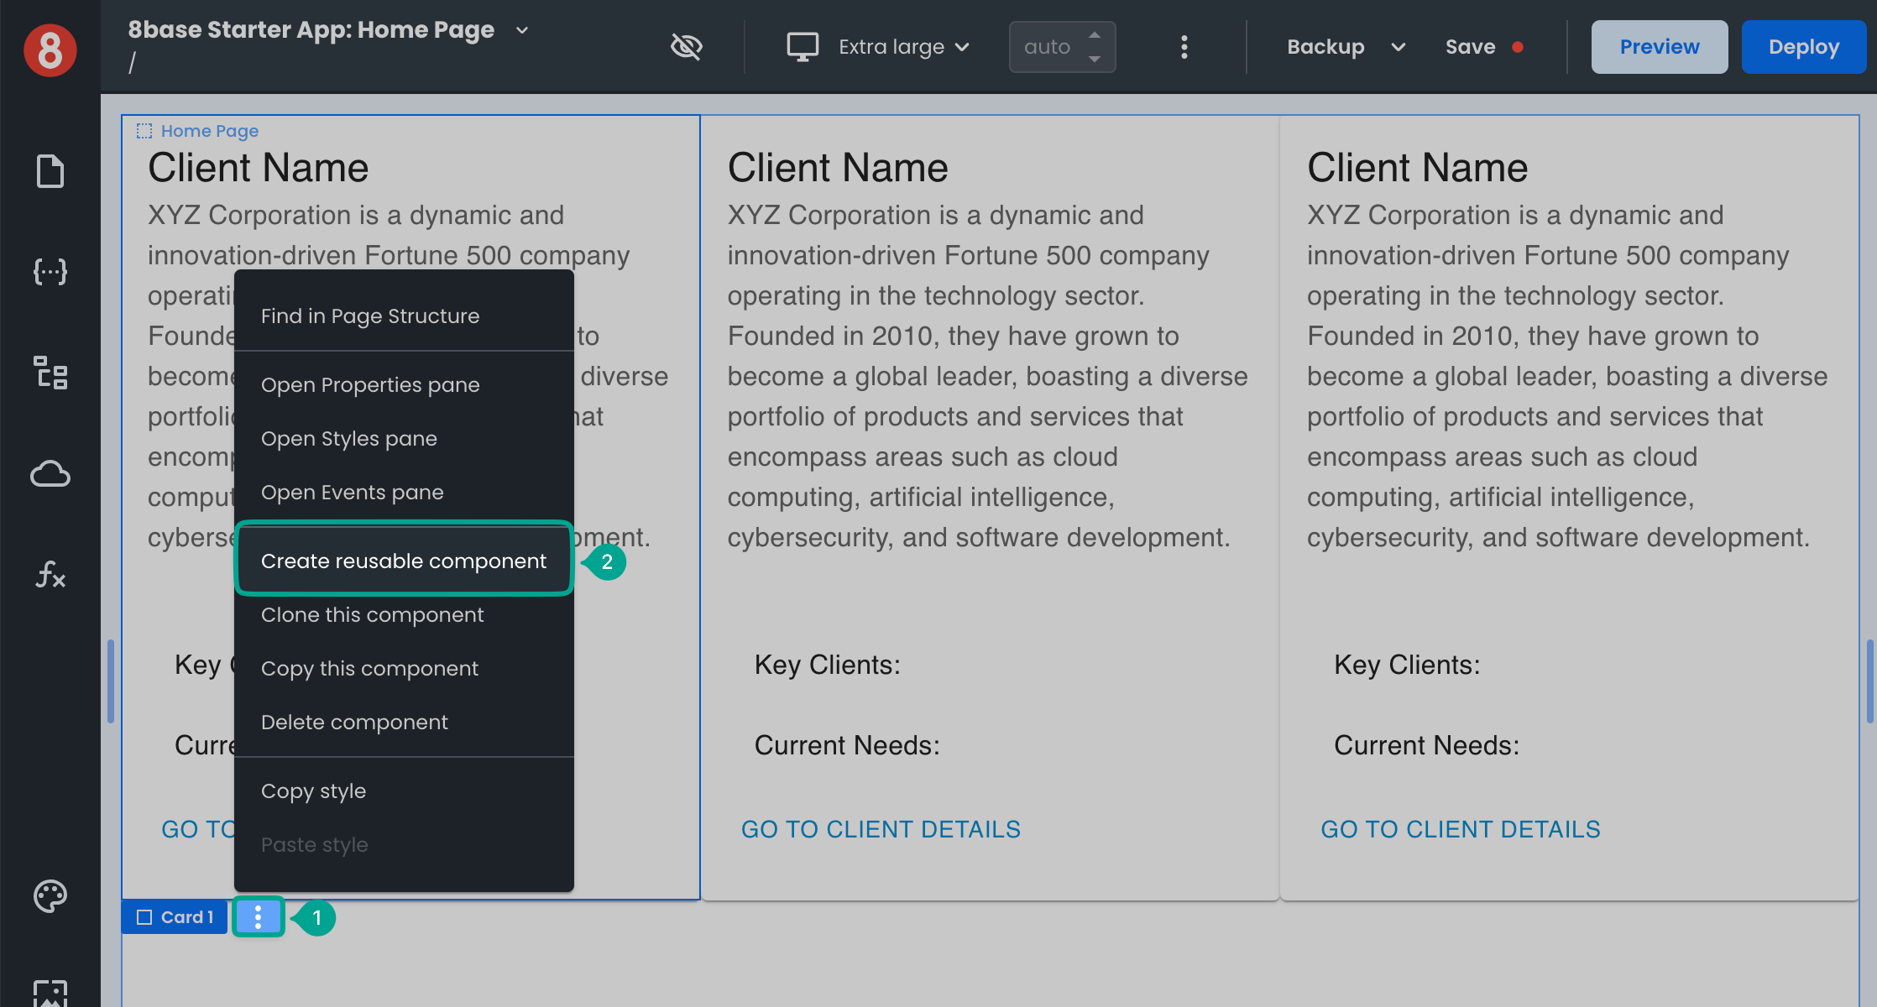Click GO TO CLIENT DETAILS link
1877x1007 pixels.
point(881,828)
